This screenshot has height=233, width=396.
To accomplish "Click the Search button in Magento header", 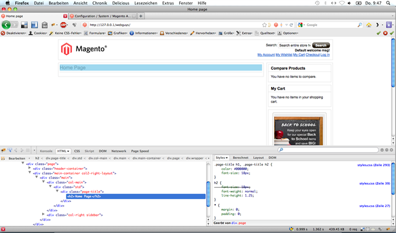I will point(321,45).
